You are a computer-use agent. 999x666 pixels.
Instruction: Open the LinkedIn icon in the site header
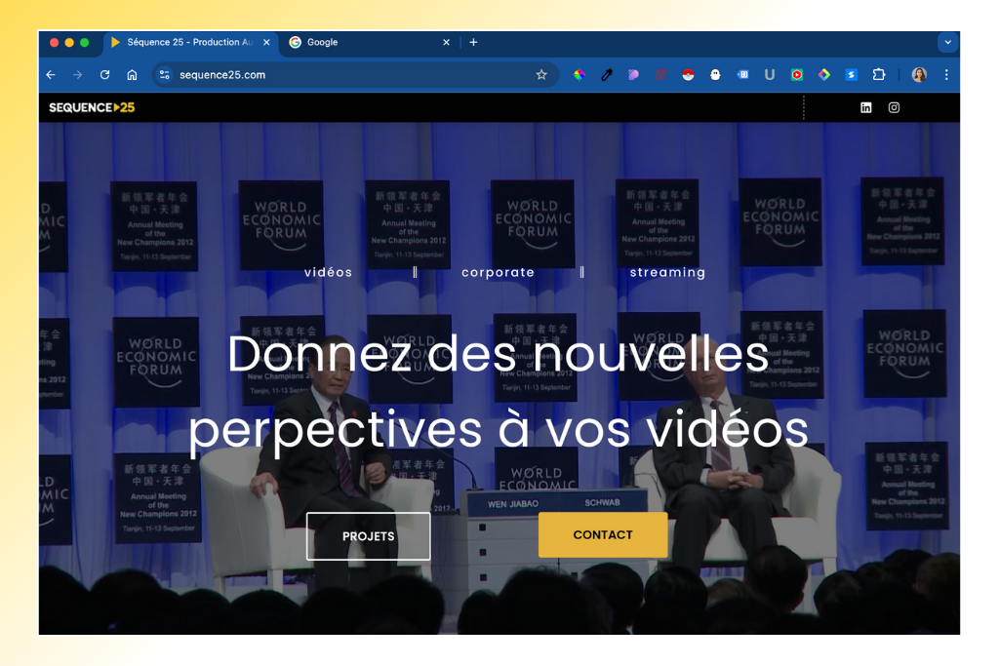(865, 108)
